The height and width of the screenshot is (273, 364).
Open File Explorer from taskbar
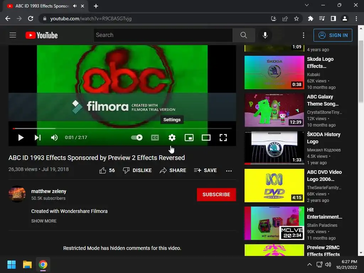point(27,264)
